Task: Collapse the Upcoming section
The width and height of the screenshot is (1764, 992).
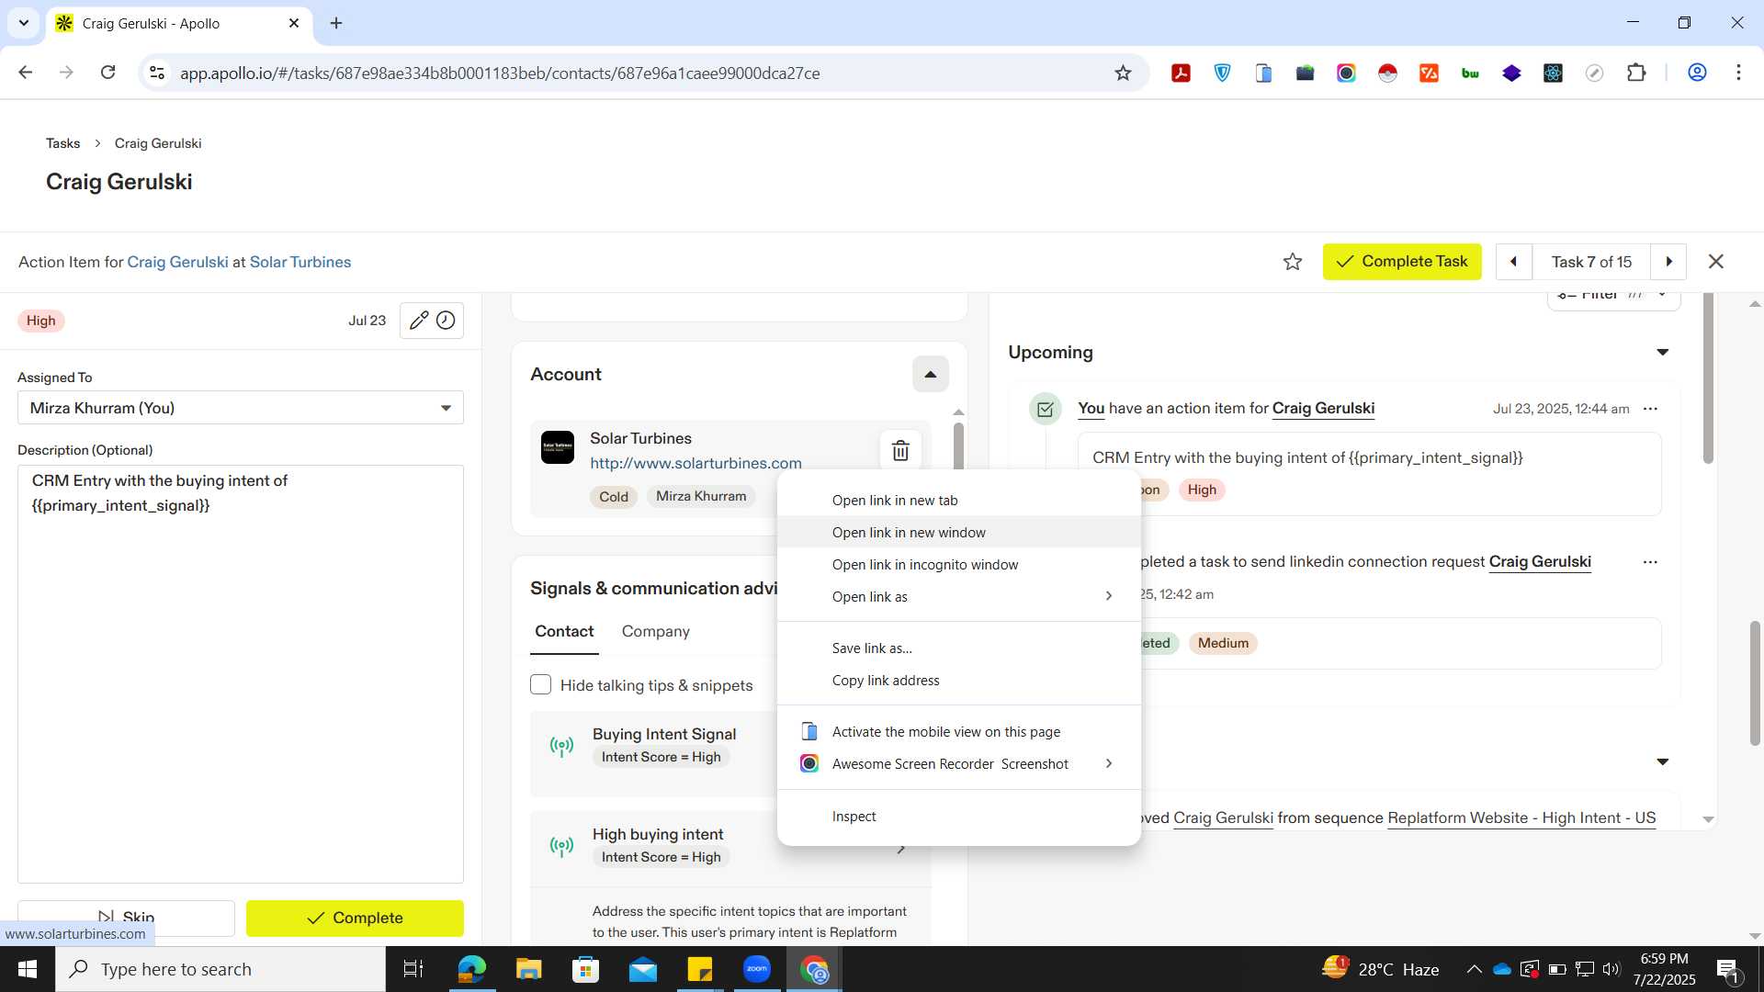Action: pos(1662,353)
